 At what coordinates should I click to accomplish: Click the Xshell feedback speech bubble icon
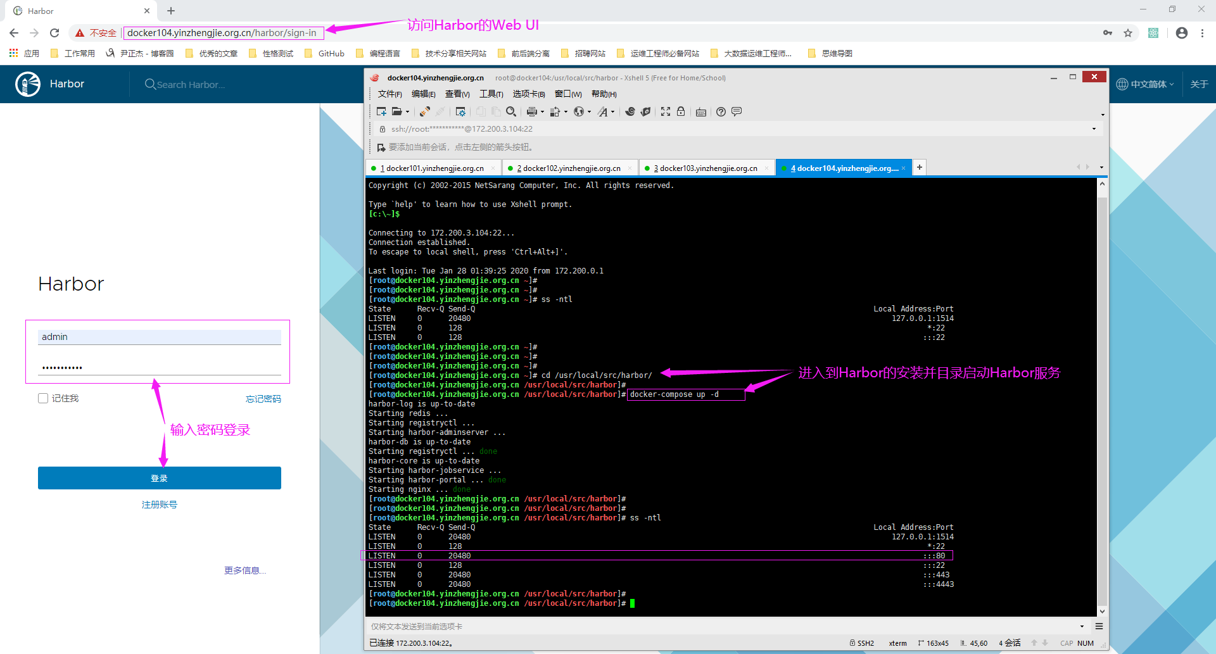737,111
